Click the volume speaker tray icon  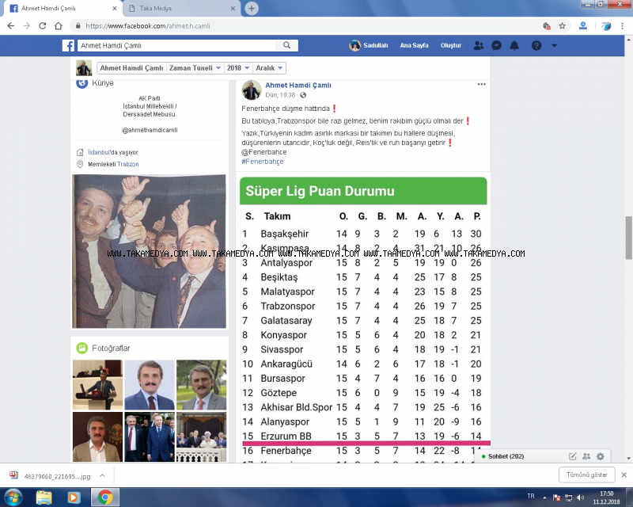click(581, 497)
